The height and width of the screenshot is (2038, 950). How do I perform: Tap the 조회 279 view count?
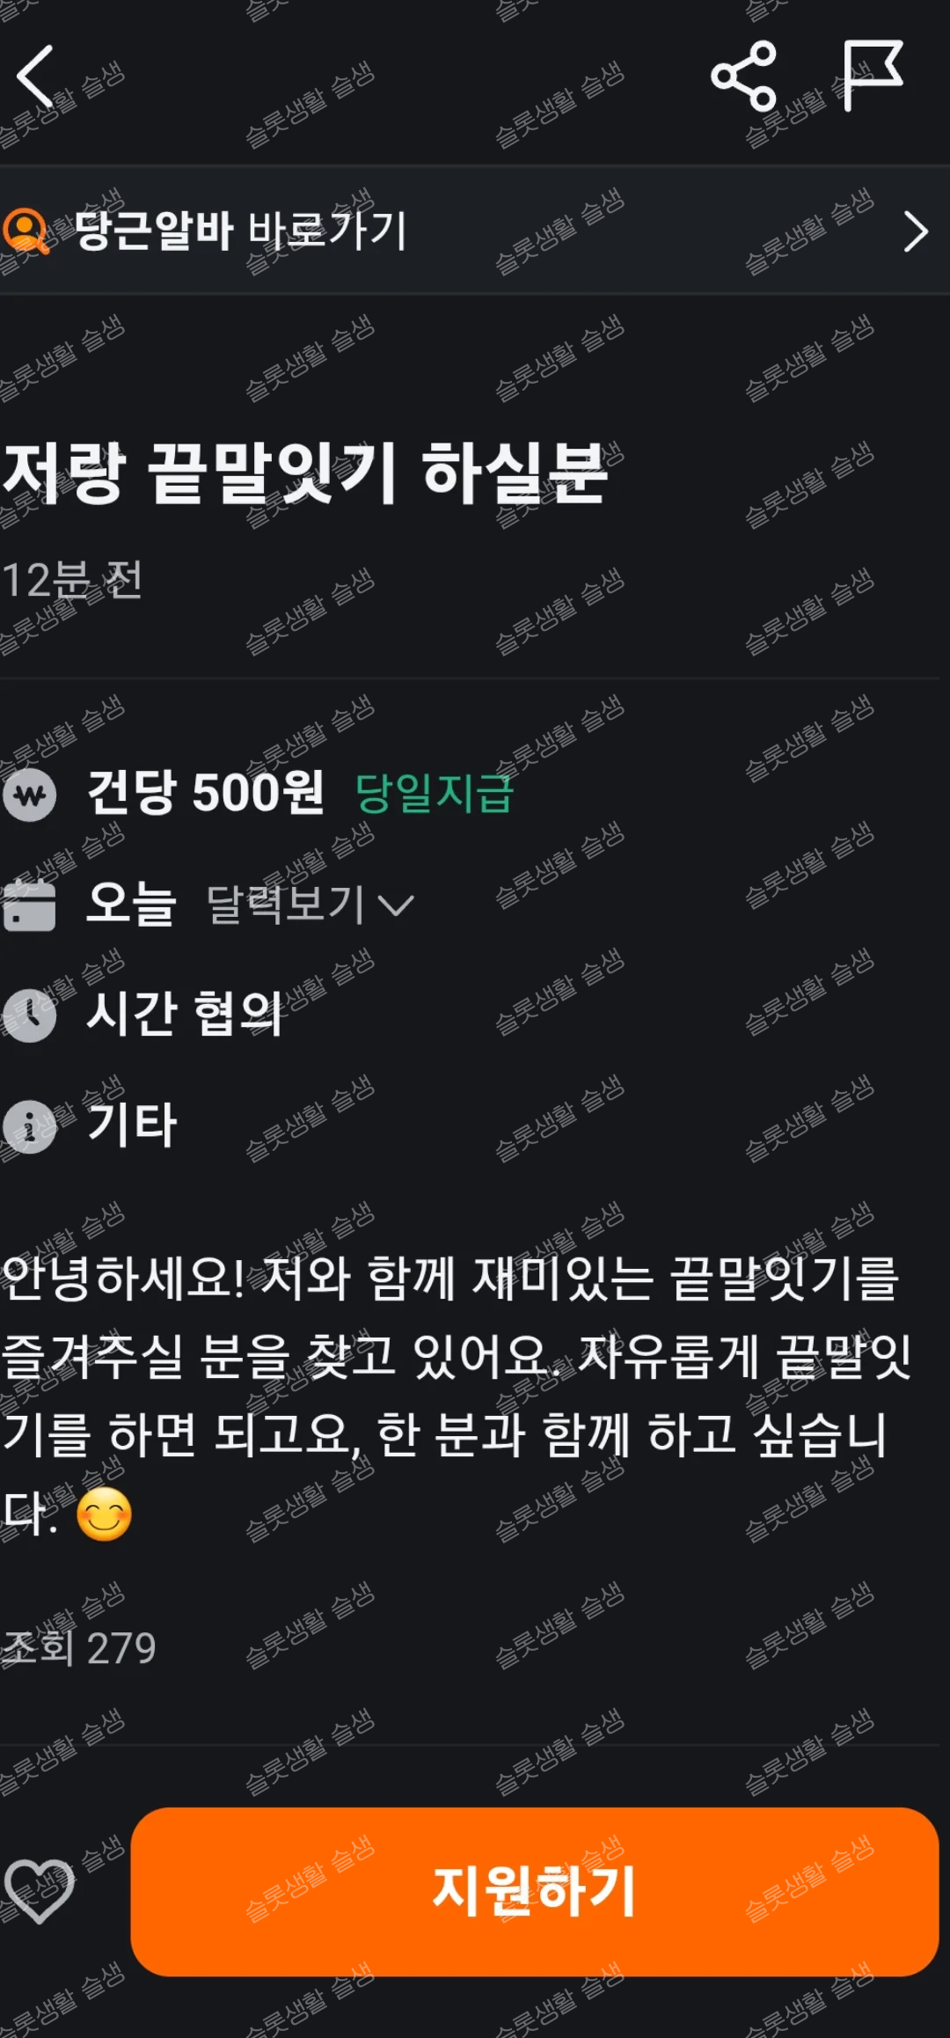79,1646
